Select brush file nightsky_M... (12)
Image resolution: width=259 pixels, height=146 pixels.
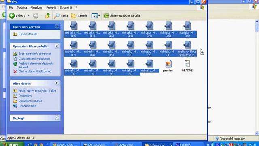(x=111, y=30)
